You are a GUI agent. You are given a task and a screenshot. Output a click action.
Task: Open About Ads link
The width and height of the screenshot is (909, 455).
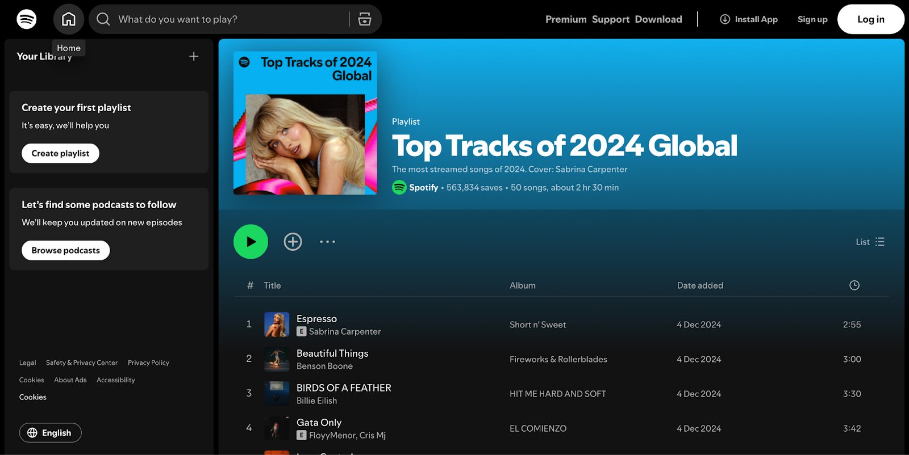[70, 380]
